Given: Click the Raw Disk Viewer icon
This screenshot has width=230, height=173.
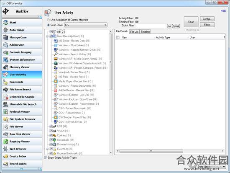Looking at the screenshot, I should [x=5, y=134].
